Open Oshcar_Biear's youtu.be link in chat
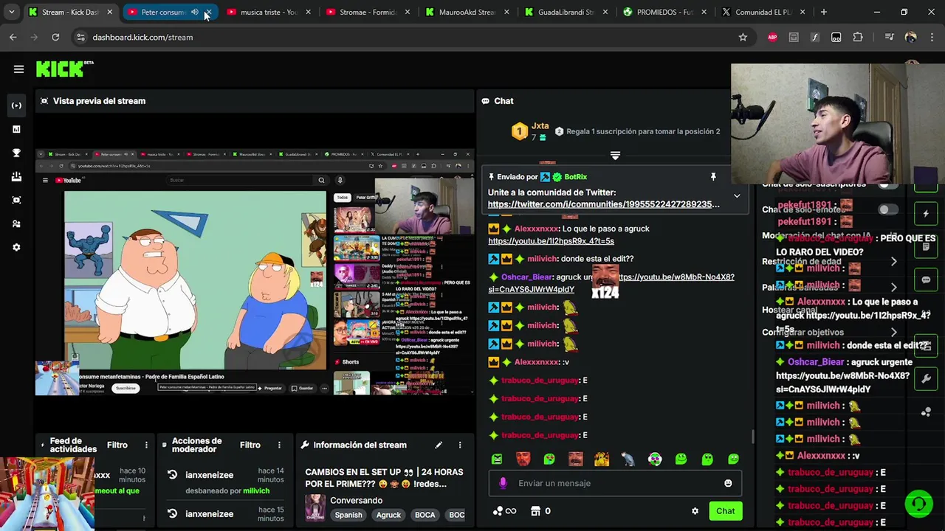The image size is (945, 531). (x=611, y=283)
